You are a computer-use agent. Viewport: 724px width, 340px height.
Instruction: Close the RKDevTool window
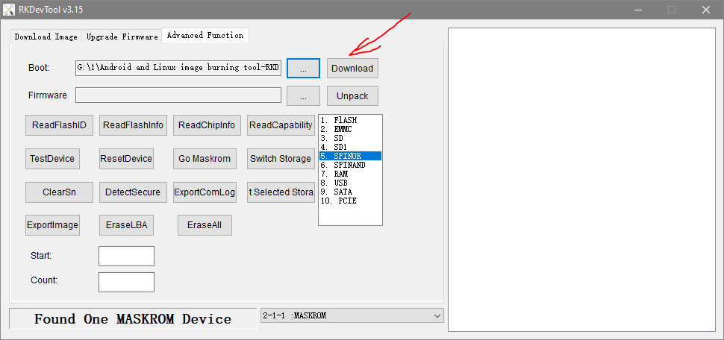click(705, 9)
